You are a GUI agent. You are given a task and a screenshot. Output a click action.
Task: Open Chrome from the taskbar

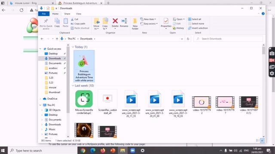click(83, 150)
